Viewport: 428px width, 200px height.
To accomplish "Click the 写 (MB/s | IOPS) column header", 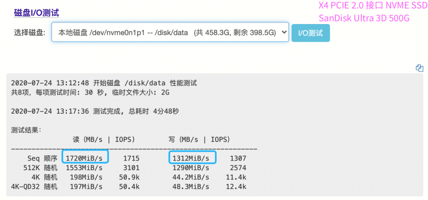I will click(x=199, y=139).
